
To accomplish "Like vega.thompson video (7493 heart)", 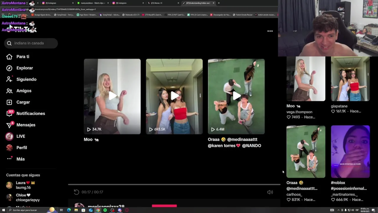I will click(x=289, y=117).
